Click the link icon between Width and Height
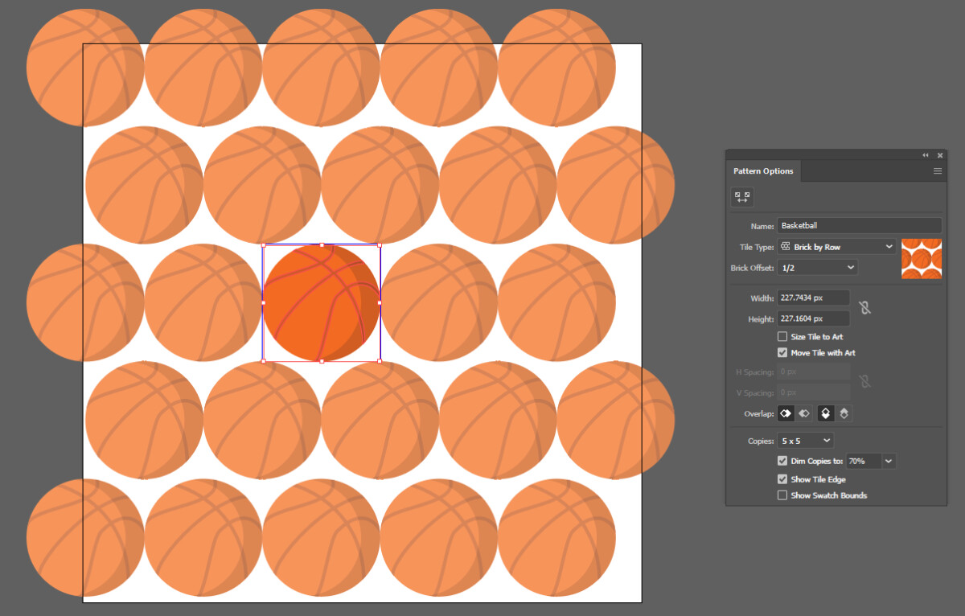Image resolution: width=965 pixels, height=616 pixels. (866, 307)
